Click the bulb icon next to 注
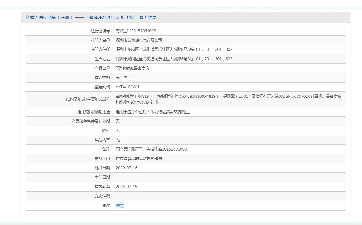 pos(104,206)
